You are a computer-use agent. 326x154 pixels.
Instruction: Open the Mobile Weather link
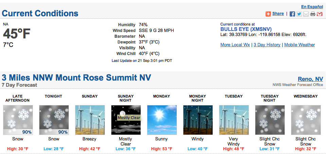(300, 45)
